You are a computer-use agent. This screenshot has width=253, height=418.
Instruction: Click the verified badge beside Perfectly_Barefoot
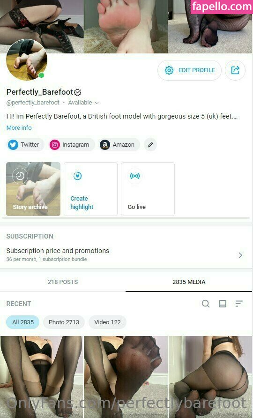tap(78, 92)
